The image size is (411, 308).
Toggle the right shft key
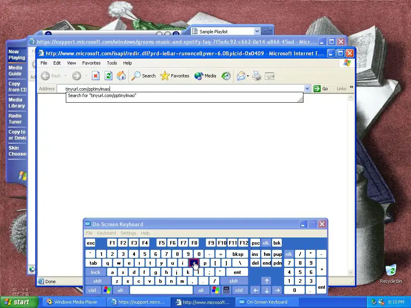pos(234,281)
